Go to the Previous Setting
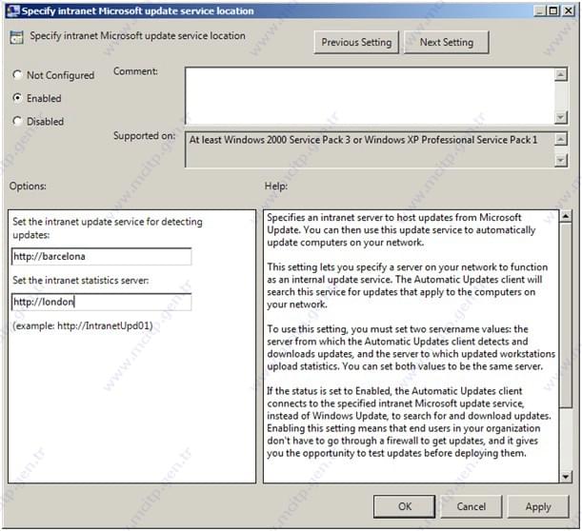 pyautogui.click(x=356, y=42)
